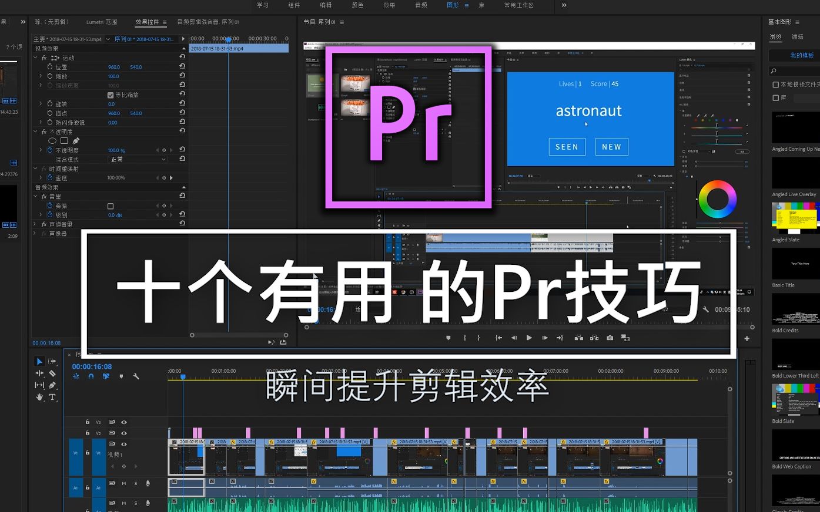Click Extract button in program monitor
This screenshot has width=820, height=512.
(x=594, y=338)
